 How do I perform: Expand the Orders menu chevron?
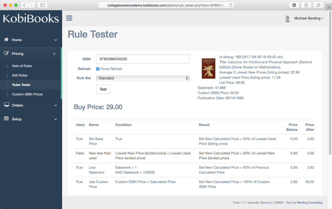coord(56,105)
